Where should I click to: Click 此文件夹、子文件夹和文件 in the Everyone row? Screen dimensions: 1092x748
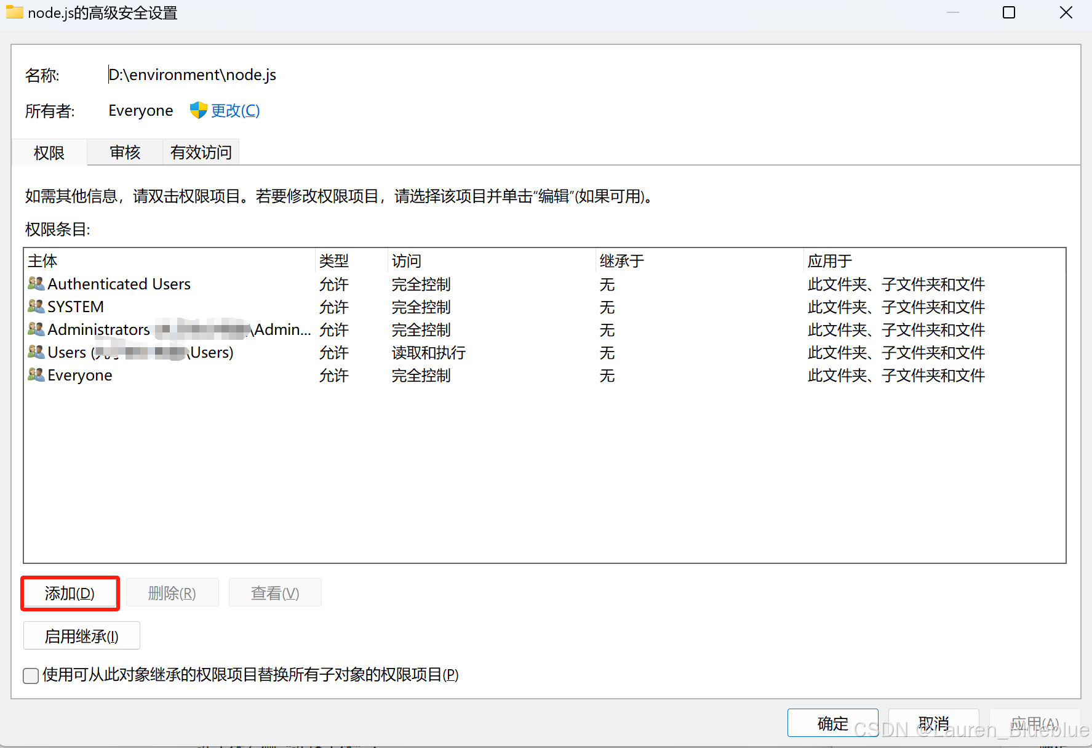pos(896,376)
